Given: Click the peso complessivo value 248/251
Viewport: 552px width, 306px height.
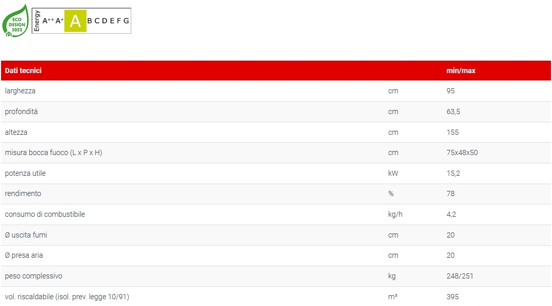Looking at the screenshot, I should pos(460,276).
